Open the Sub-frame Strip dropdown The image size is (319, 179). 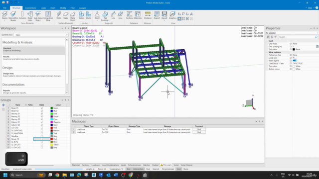click(40, 20)
